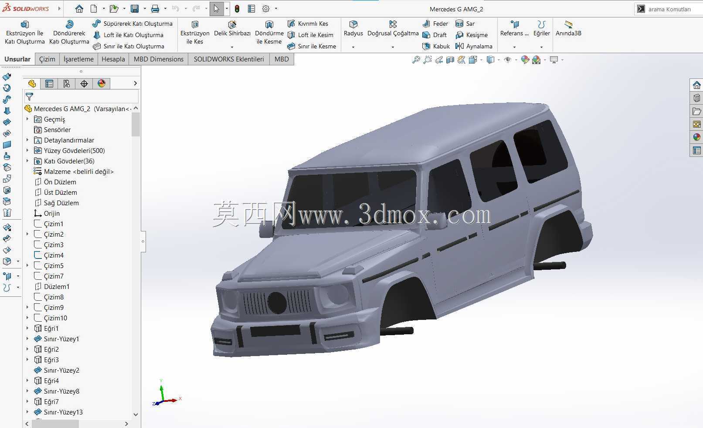Expand the Geçmiş tree node
This screenshot has height=428, width=703.
pos(27,119)
